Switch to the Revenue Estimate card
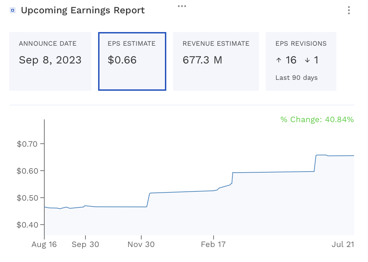368x262 pixels. [x=216, y=61]
